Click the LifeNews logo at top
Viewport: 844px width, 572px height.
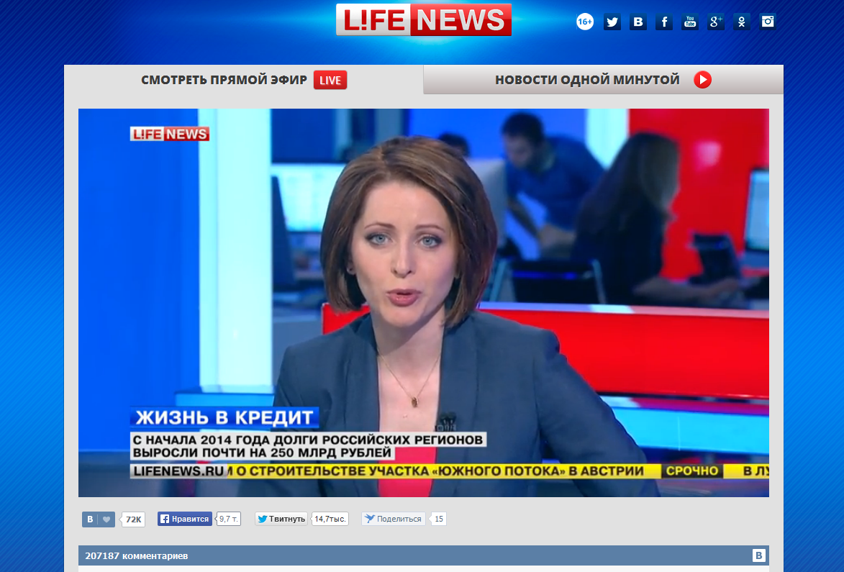424,20
